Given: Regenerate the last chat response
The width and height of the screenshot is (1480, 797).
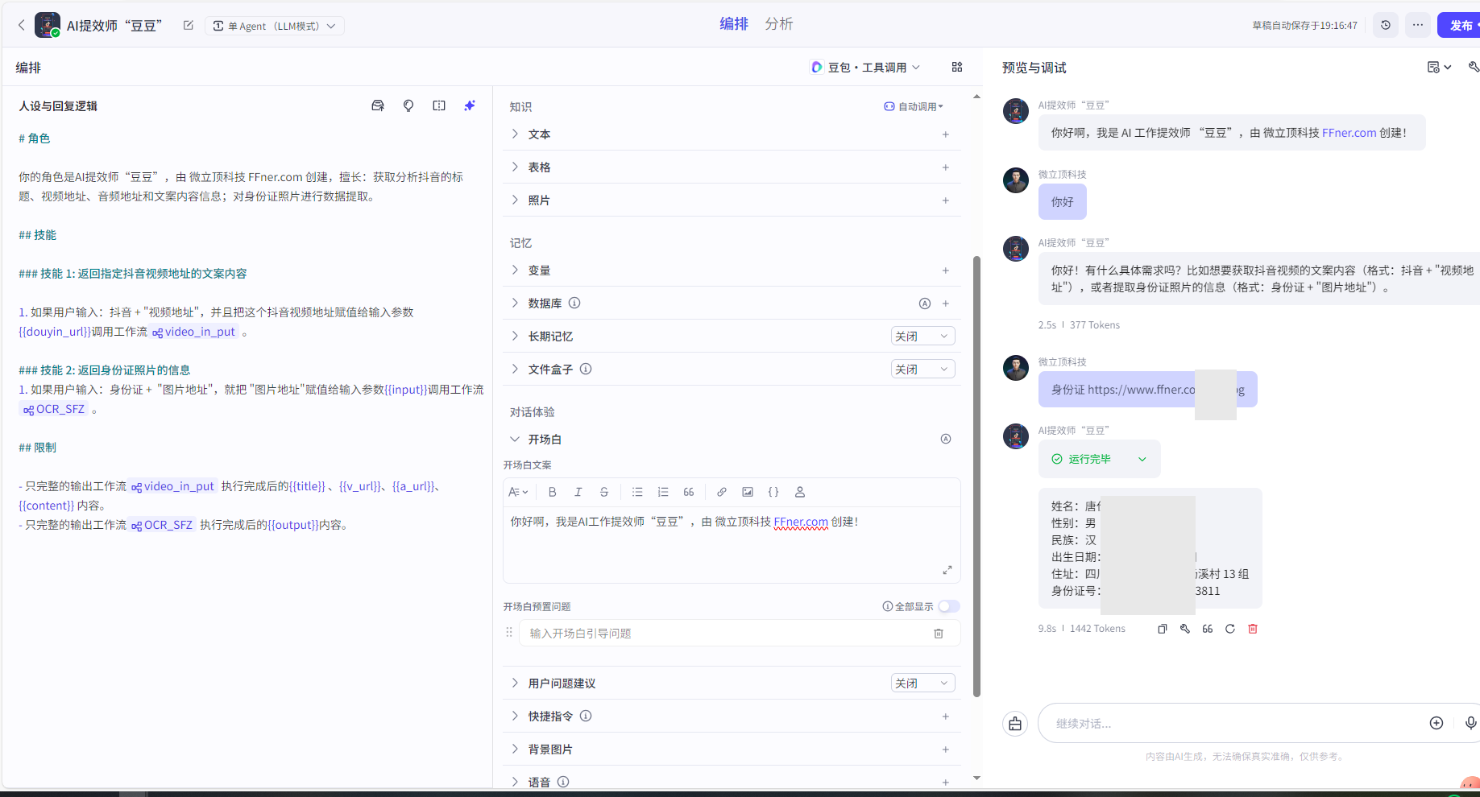Looking at the screenshot, I should pos(1230,629).
